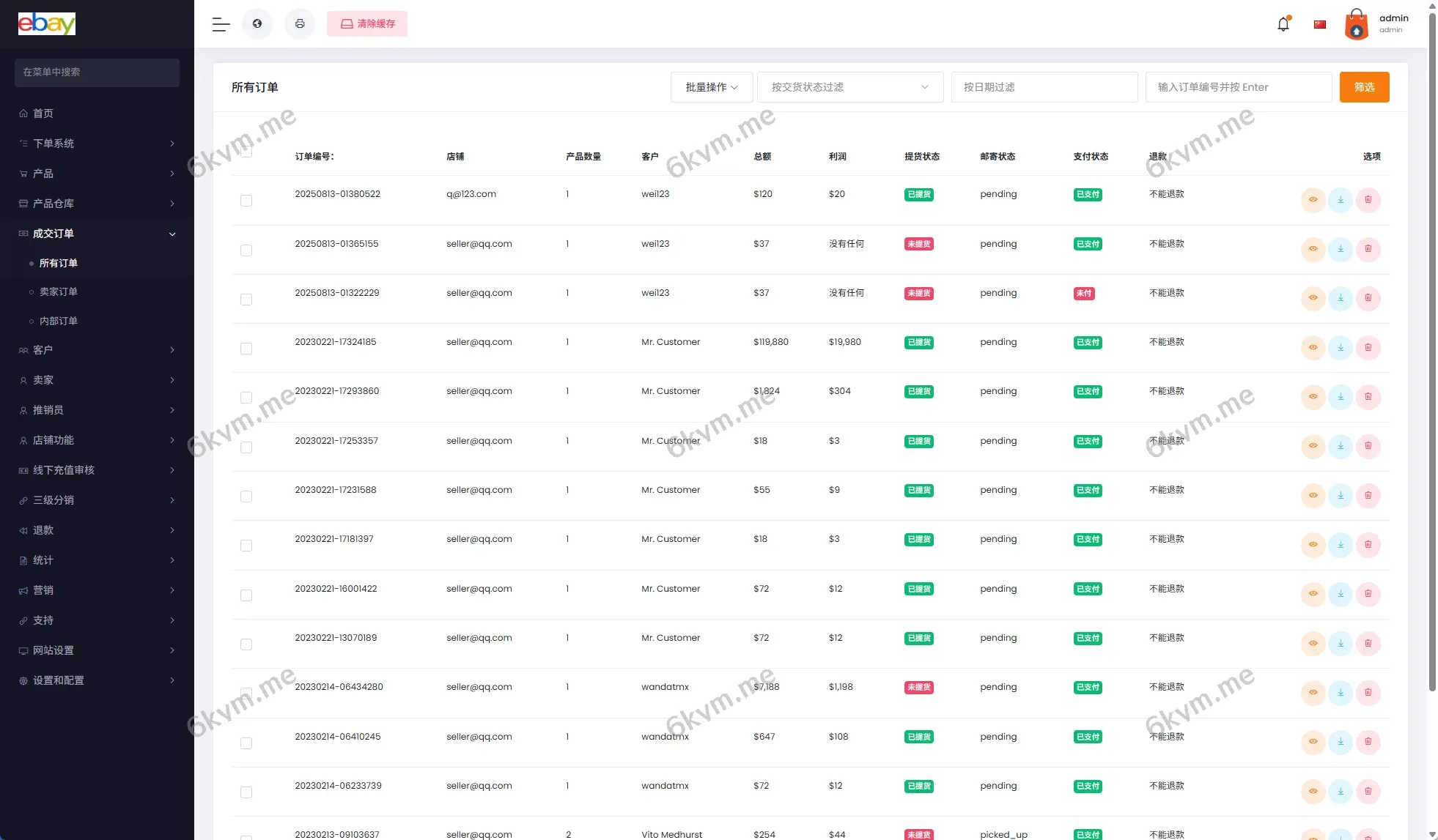Open the 批量操作 dropdown
The height and width of the screenshot is (840, 1438).
(711, 86)
